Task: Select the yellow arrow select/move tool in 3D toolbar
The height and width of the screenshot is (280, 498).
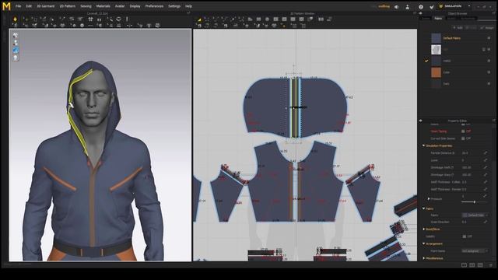Action: pos(15,19)
